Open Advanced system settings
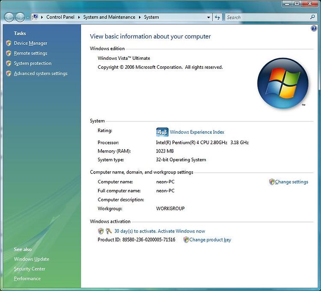 point(41,73)
